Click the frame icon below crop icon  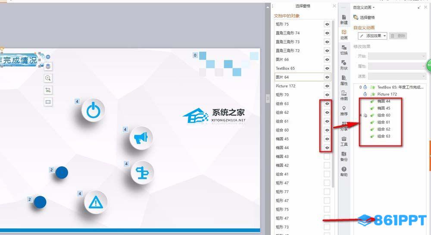(48, 102)
